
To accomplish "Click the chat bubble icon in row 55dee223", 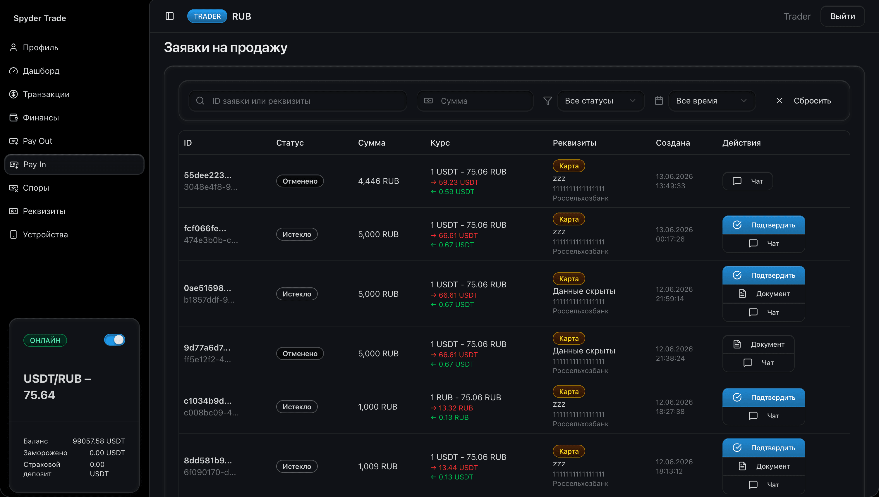I will (x=737, y=181).
